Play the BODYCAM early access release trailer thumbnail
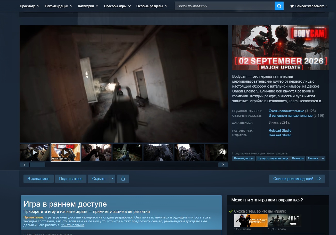 click(66, 152)
